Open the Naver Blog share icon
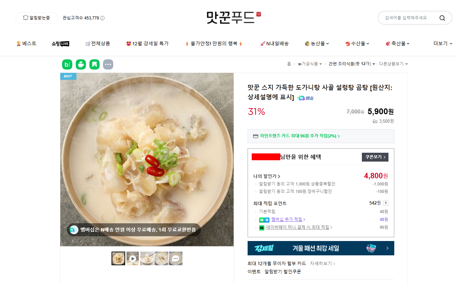 tap(67, 64)
